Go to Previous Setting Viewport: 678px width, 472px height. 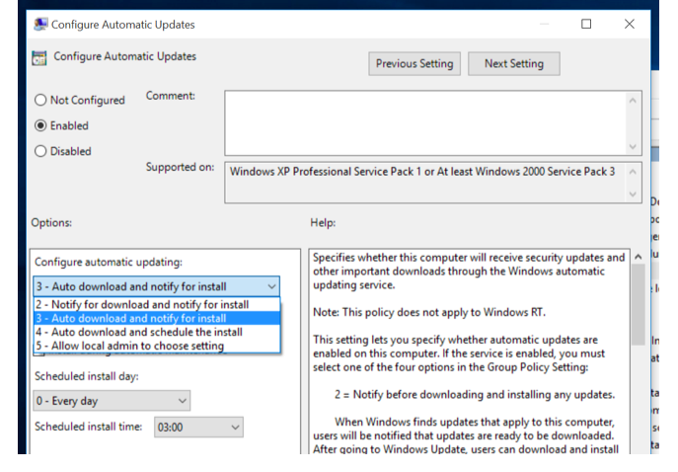(x=414, y=63)
